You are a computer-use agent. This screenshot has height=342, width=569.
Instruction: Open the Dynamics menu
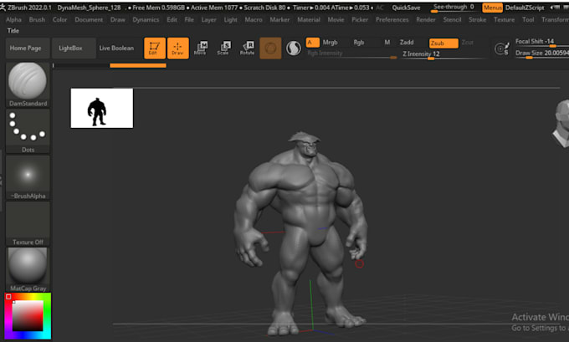[x=146, y=19]
